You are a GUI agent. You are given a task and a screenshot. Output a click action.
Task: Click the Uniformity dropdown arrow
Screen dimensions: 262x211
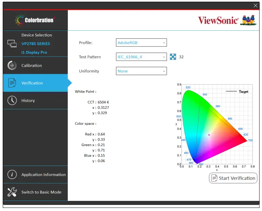coord(164,71)
